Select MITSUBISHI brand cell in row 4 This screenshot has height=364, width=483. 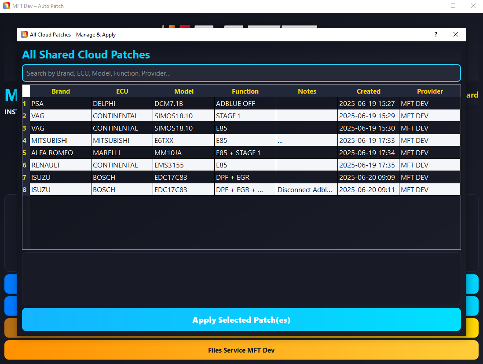coord(61,140)
